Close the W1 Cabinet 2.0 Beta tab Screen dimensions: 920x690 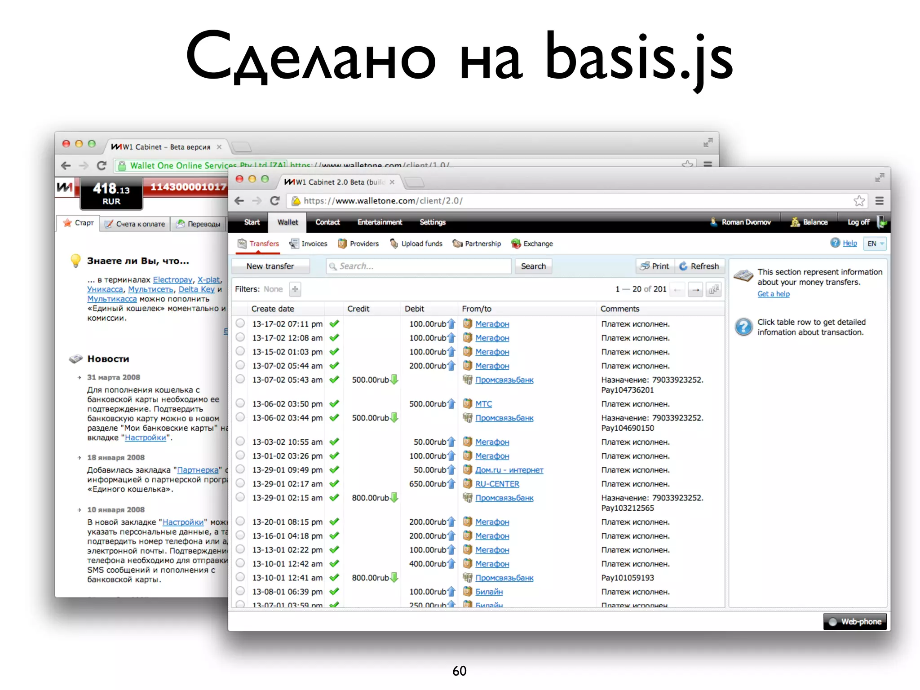point(392,182)
